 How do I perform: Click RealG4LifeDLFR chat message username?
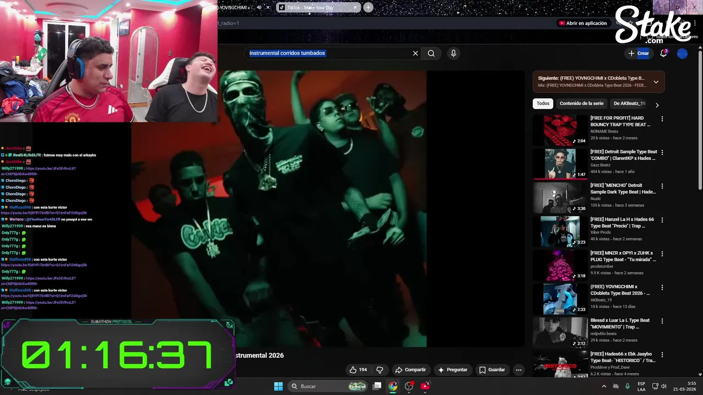coord(27,155)
